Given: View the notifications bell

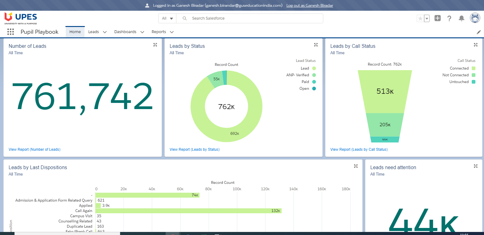Looking at the screenshot, I should [x=461, y=18].
